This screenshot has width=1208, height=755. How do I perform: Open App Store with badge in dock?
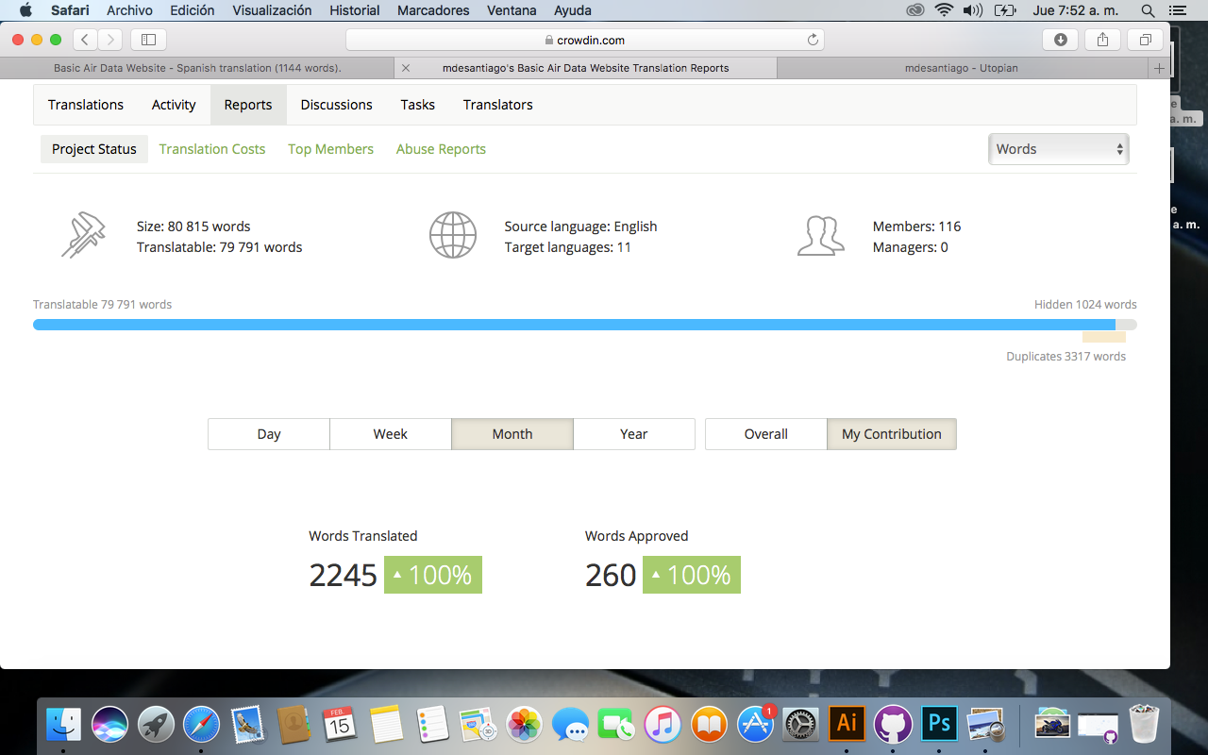point(755,724)
